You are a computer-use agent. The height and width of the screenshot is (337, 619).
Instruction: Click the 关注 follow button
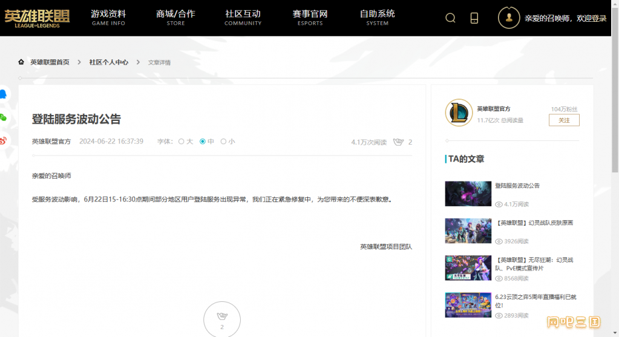tap(564, 120)
